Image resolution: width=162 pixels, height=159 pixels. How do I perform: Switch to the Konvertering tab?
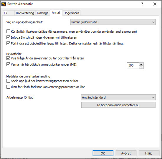[x=25, y=13]
